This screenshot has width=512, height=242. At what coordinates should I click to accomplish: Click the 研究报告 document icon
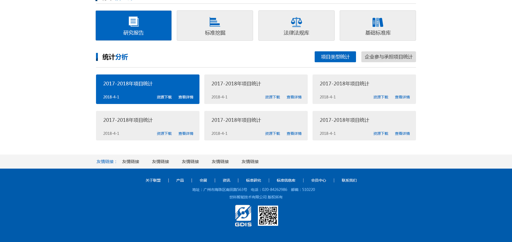click(134, 22)
